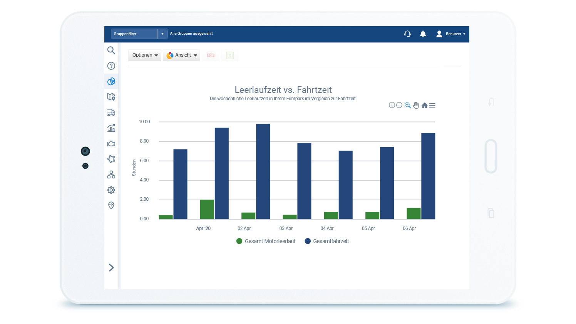
Task: Select the truck vehicles icon
Action: 111,112
